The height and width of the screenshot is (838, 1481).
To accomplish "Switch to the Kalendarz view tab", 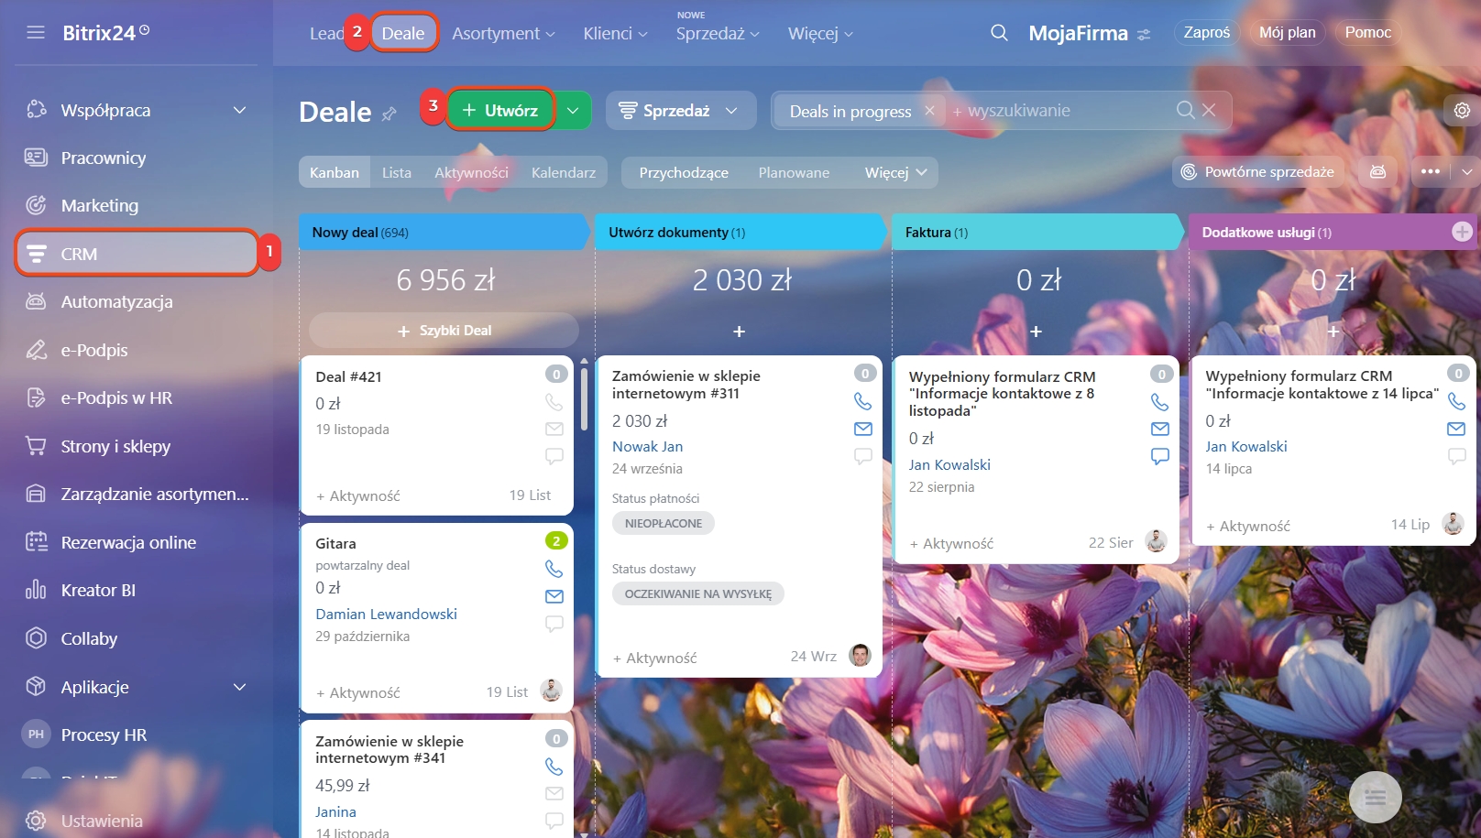I will point(563,172).
